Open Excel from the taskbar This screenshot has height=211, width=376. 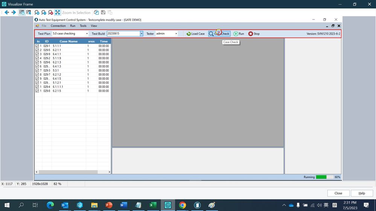153,205
